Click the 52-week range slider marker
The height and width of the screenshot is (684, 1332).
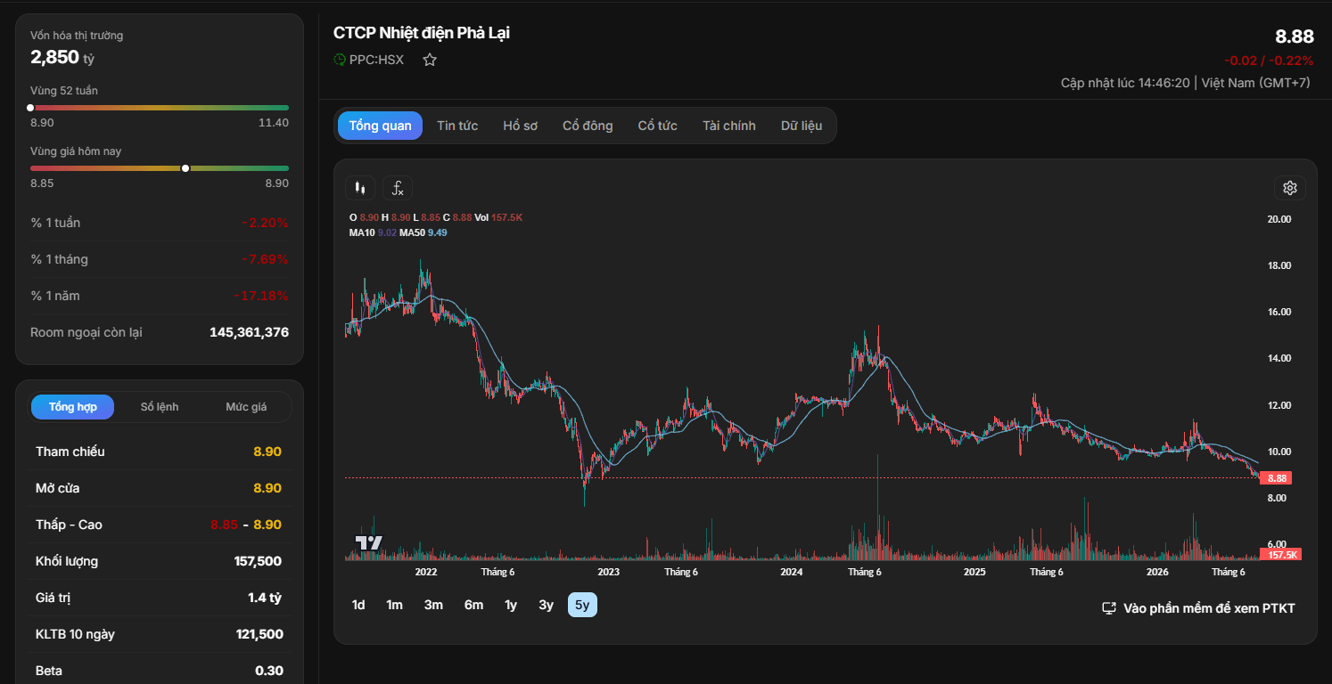(31, 108)
